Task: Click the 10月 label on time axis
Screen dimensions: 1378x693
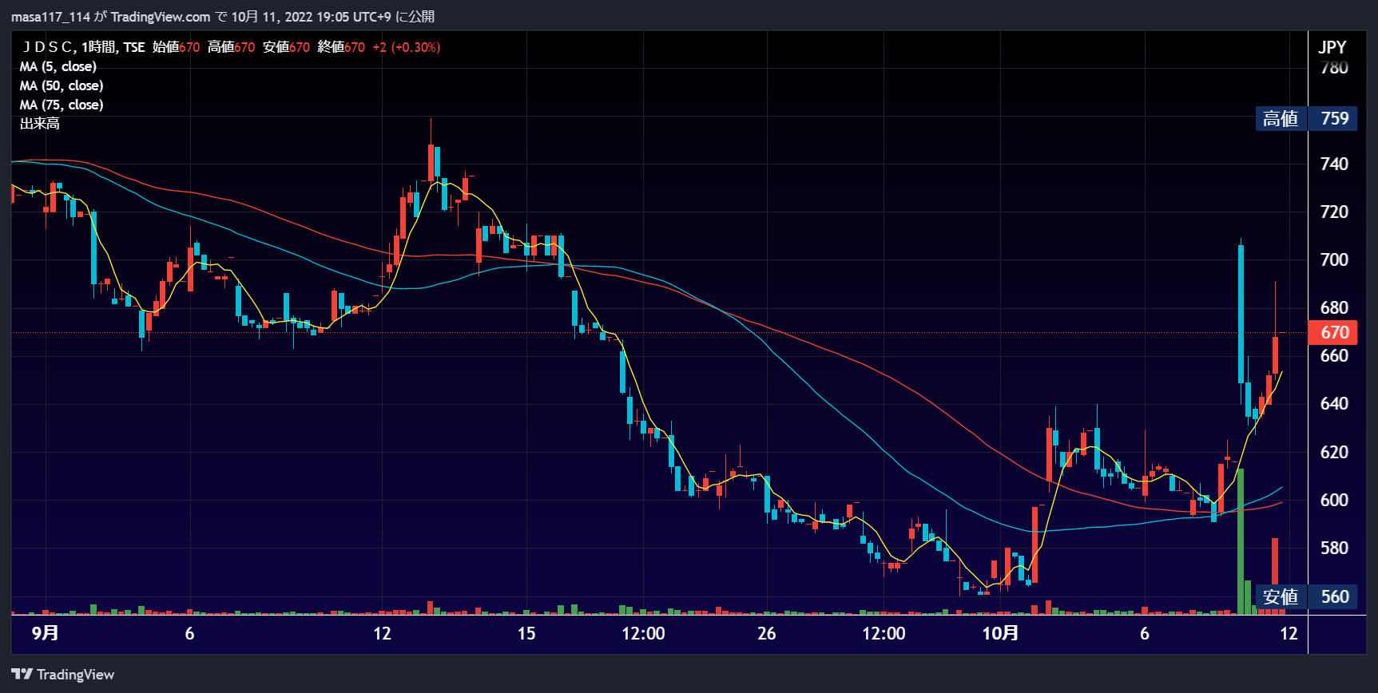Action: tap(1000, 633)
